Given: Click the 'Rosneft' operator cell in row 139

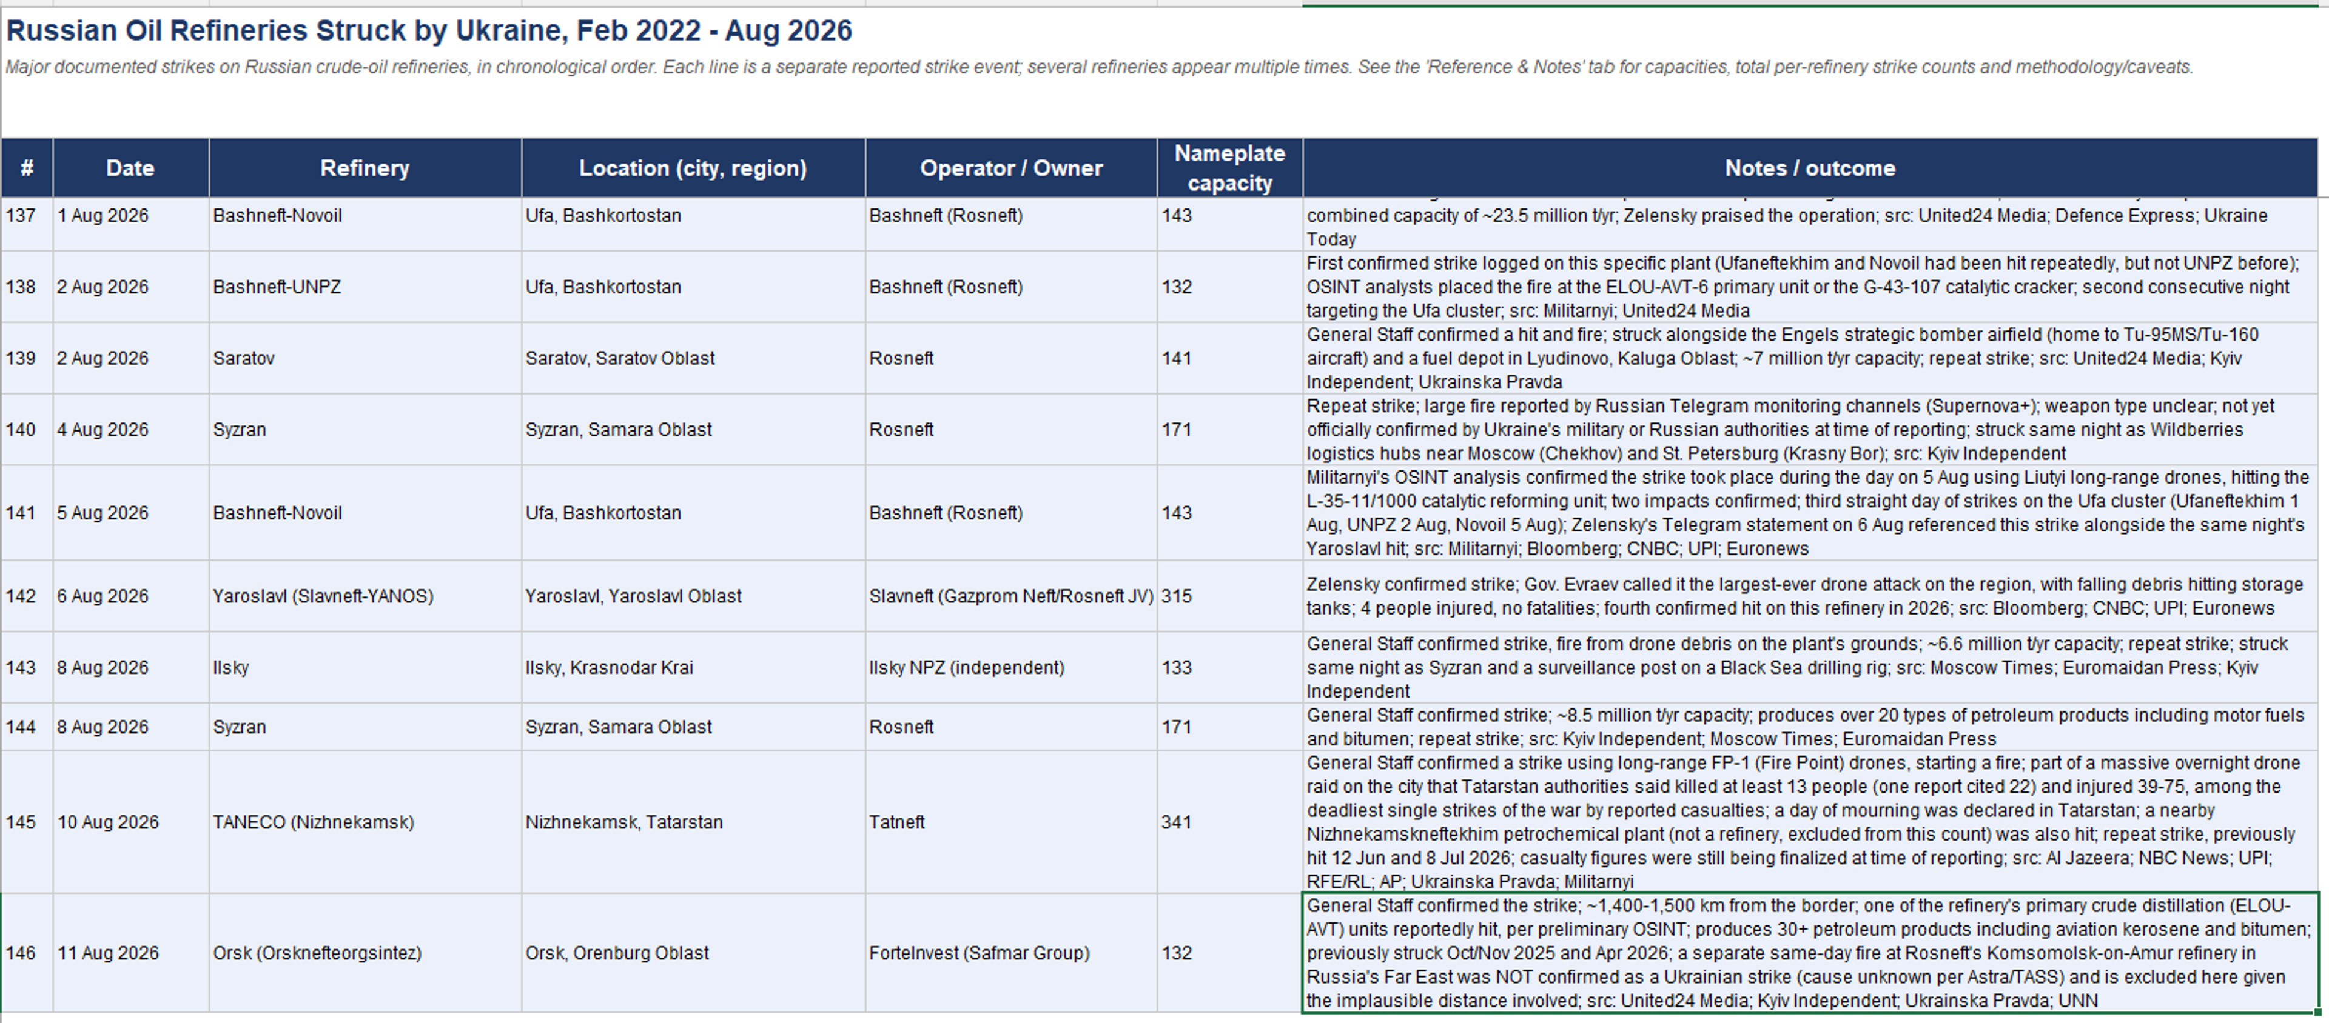Looking at the screenshot, I should 1012,359.
